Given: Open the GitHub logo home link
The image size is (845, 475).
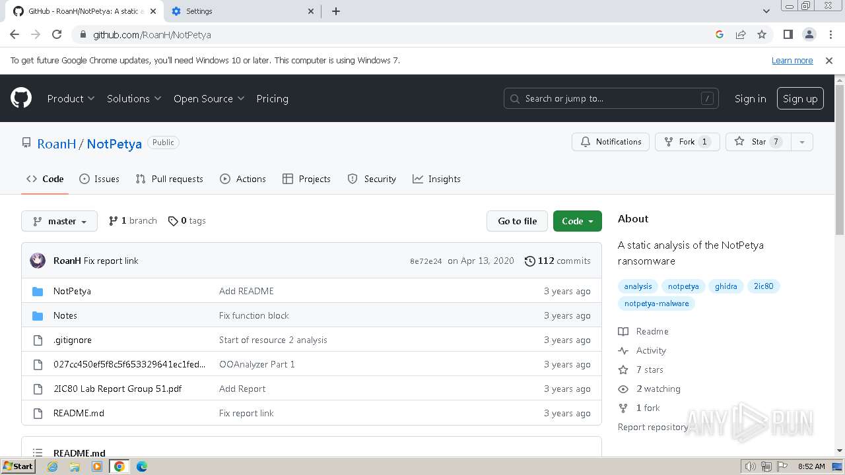Looking at the screenshot, I should point(21,98).
